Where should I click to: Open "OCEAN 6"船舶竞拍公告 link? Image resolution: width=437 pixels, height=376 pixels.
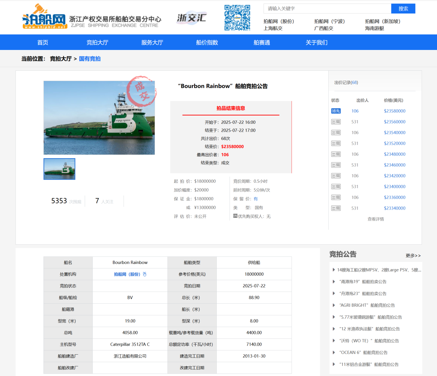pyautogui.click(x=363, y=353)
